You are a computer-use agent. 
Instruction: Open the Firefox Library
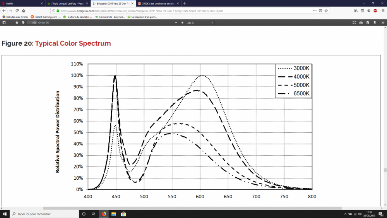point(356,10)
